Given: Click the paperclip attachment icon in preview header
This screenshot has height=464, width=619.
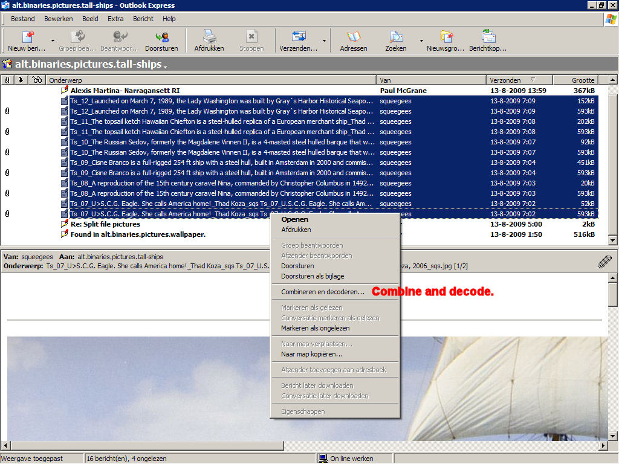Looking at the screenshot, I should pyautogui.click(x=604, y=261).
